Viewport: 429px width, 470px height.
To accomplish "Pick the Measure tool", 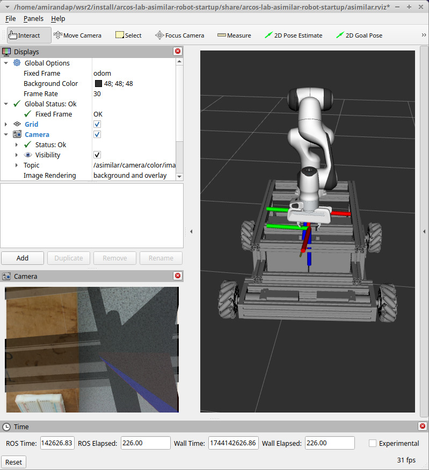I will (234, 35).
